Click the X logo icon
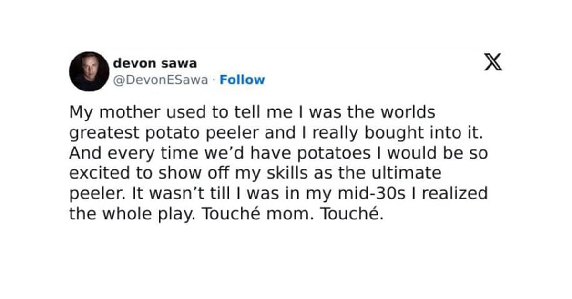The height and width of the screenshot is (299, 572). (x=493, y=62)
